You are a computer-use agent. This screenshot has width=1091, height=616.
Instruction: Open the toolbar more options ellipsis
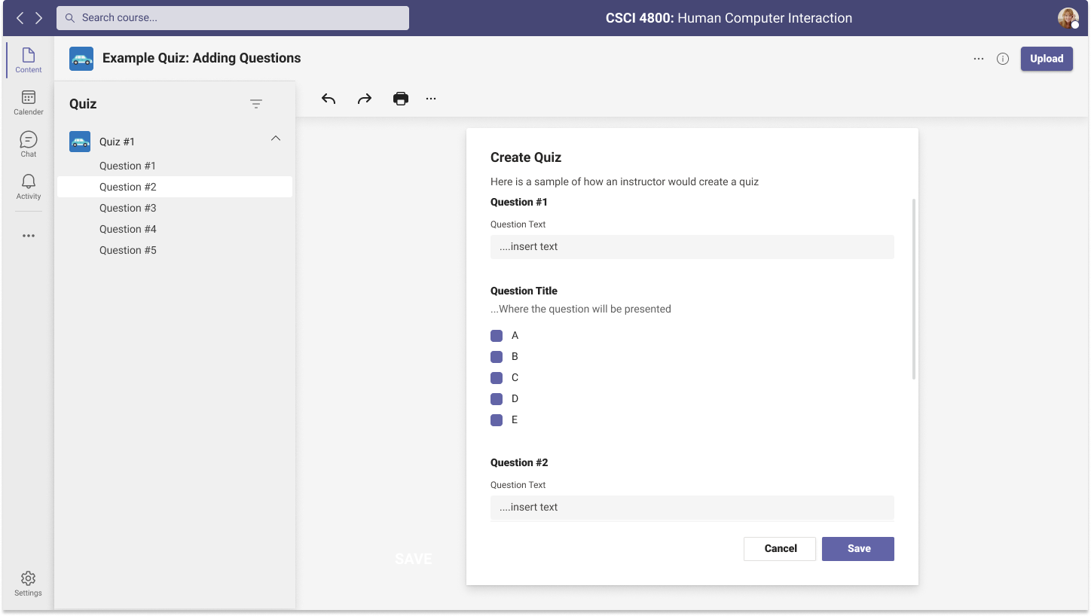click(x=431, y=99)
